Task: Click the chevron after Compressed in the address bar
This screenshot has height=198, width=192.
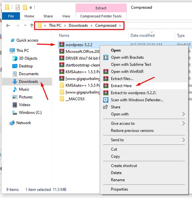Action: coord(120,26)
